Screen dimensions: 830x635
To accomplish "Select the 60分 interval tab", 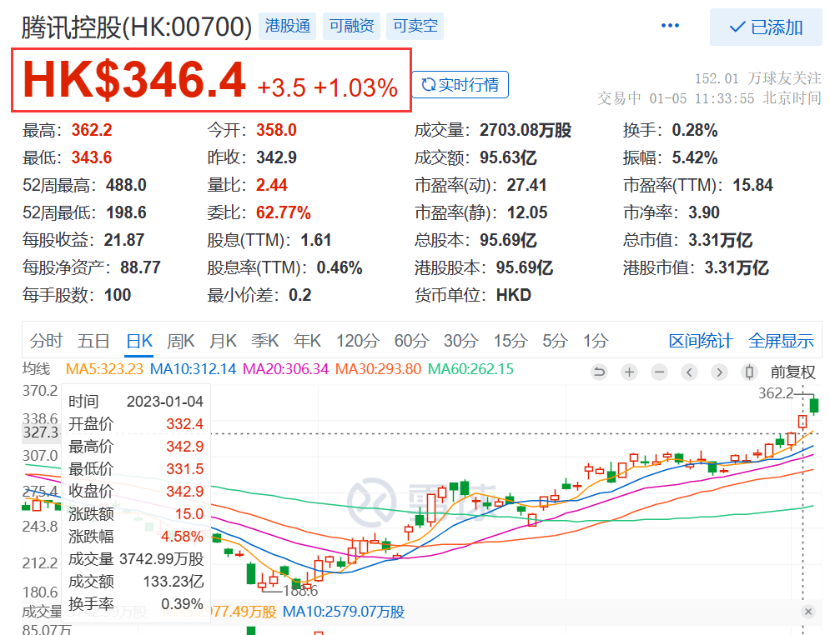I will (410, 341).
